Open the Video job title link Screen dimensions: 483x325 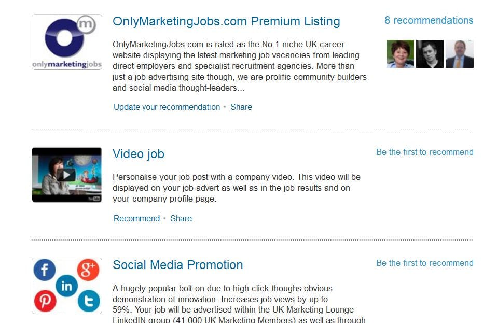tap(139, 154)
